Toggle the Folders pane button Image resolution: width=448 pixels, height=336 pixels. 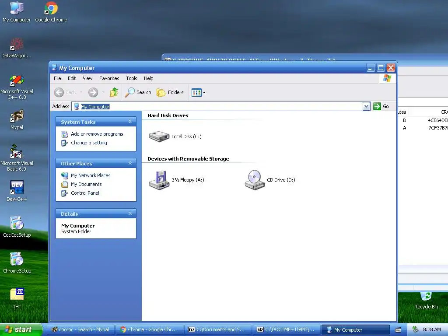[x=170, y=92]
